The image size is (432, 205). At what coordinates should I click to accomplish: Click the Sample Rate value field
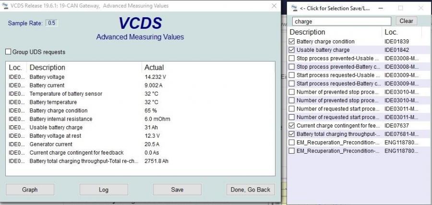click(x=51, y=23)
